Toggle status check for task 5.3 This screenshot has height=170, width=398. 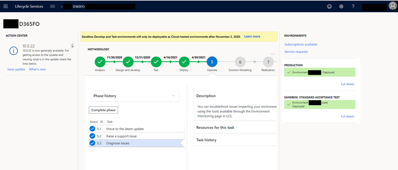point(92,143)
